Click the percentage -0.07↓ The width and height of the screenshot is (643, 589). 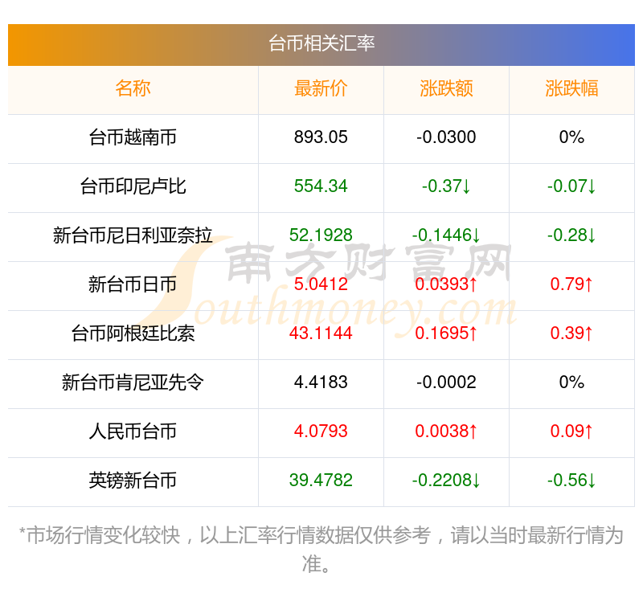[x=571, y=186]
